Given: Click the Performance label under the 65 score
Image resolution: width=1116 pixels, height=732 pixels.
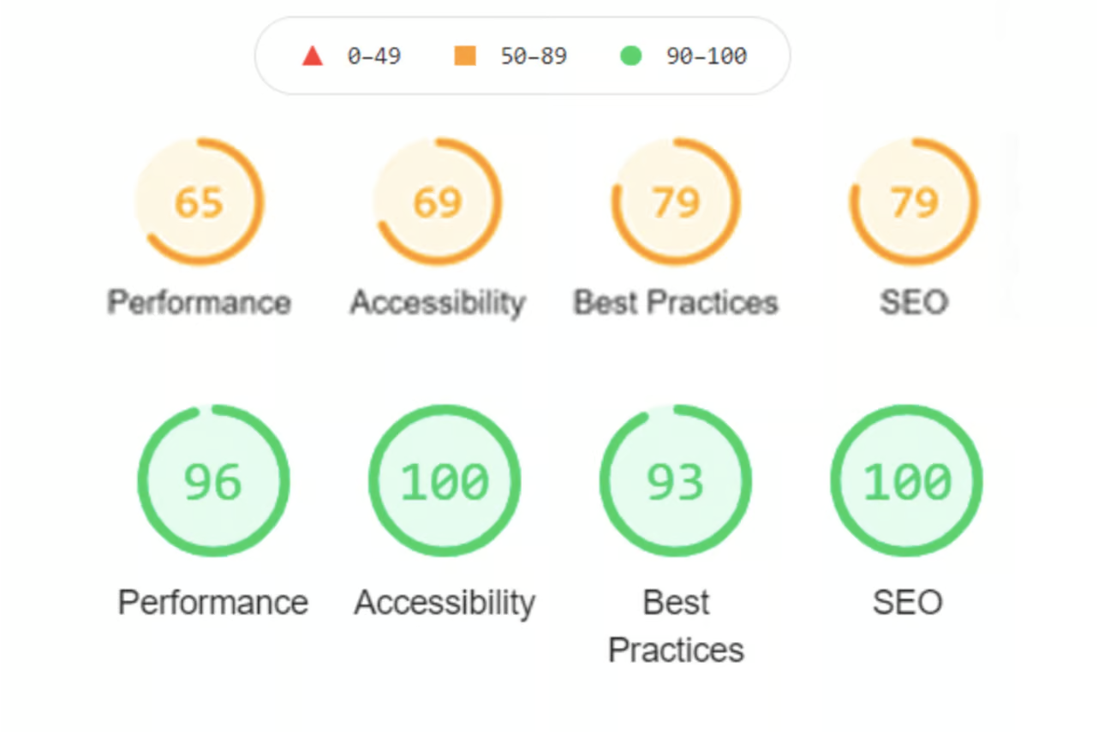Looking at the screenshot, I should click(199, 302).
